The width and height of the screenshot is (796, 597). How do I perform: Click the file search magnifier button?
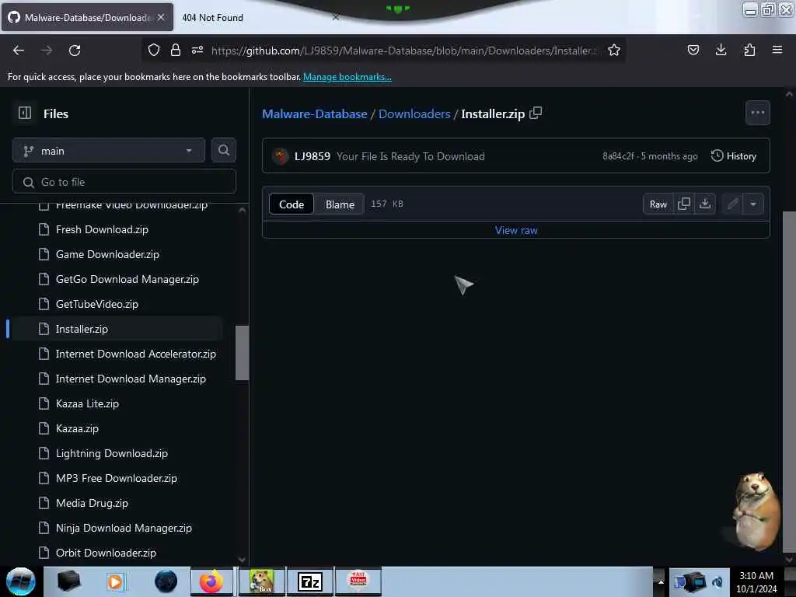224,150
